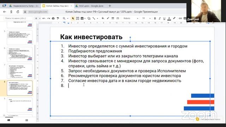The height and width of the screenshot is (127, 226).
Task: Switch to 'Недвижимость Кипр' tab
Action: click(24, 6)
